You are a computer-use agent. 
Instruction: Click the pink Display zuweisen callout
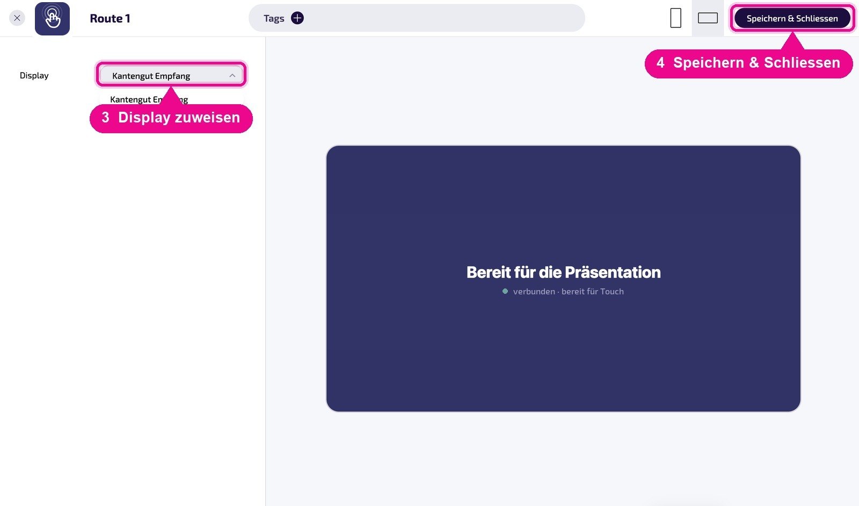tap(171, 118)
